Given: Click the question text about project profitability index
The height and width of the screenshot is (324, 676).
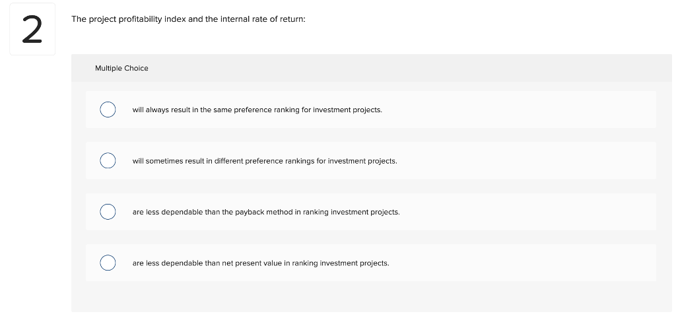Looking at the screenshot, I should coord(188,19).
